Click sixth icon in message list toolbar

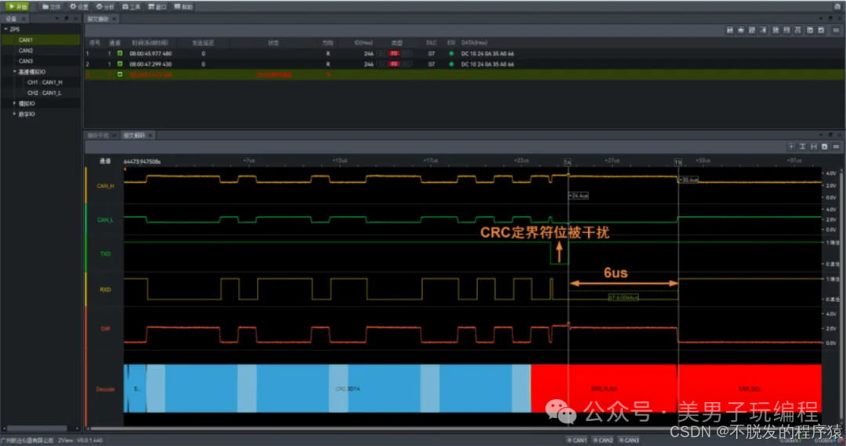(x=786, y=31)
